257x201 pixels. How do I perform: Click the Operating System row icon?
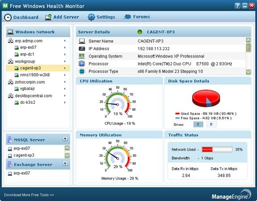(82, 56)
